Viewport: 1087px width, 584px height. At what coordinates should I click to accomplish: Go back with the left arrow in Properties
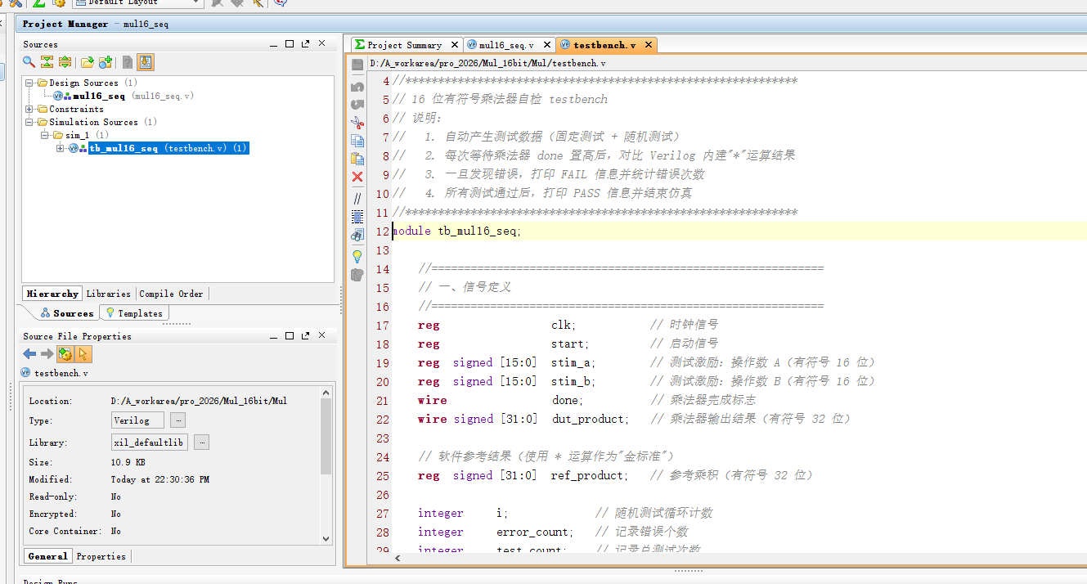coord(29,354)
